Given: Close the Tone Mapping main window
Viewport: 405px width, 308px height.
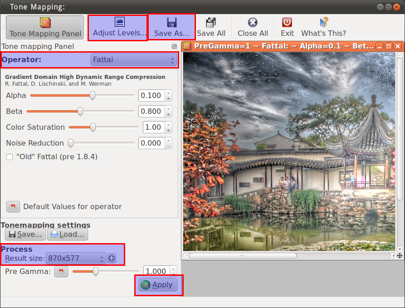Looking at the screenshot, I should pyautogui.click(x=396, y=7).
